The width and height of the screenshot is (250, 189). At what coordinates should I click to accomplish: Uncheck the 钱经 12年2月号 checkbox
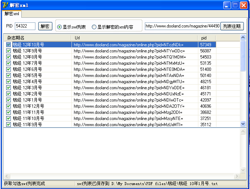pyautogui.click(x=8, y=94)
